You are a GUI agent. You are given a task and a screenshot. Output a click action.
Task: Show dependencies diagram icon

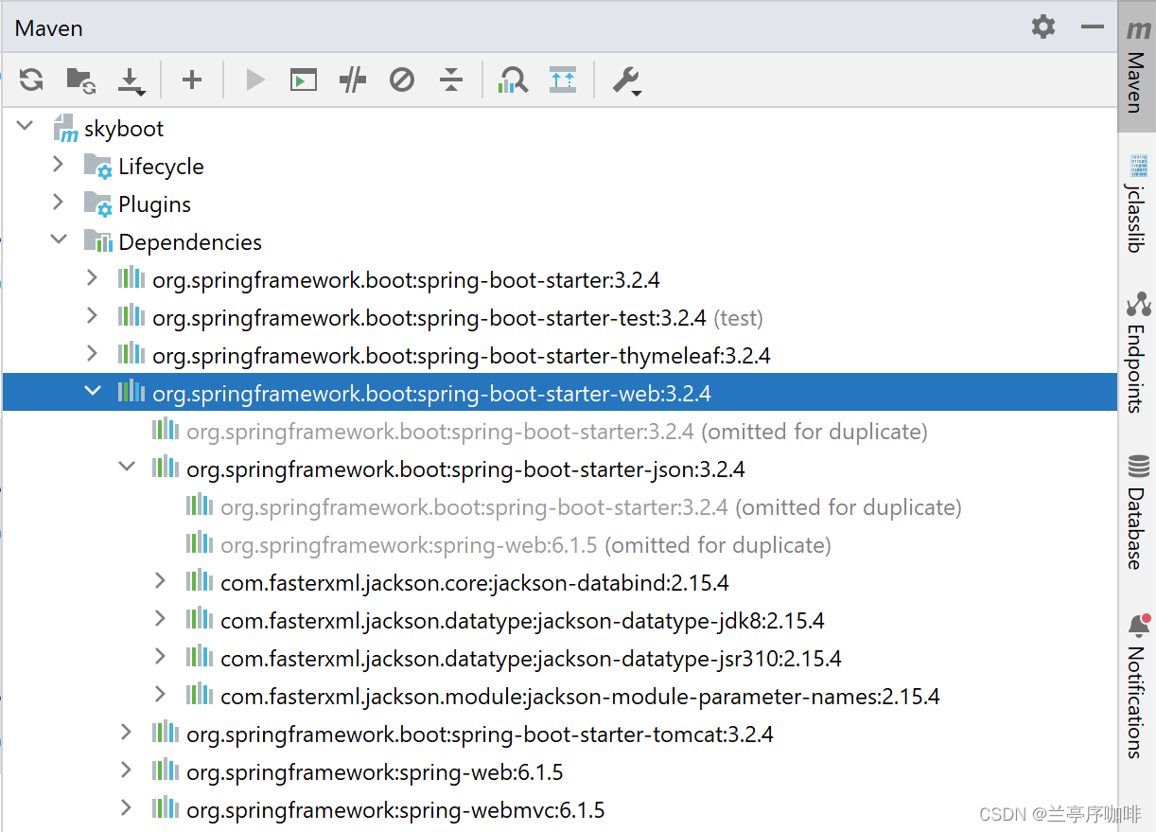point(563,80)
